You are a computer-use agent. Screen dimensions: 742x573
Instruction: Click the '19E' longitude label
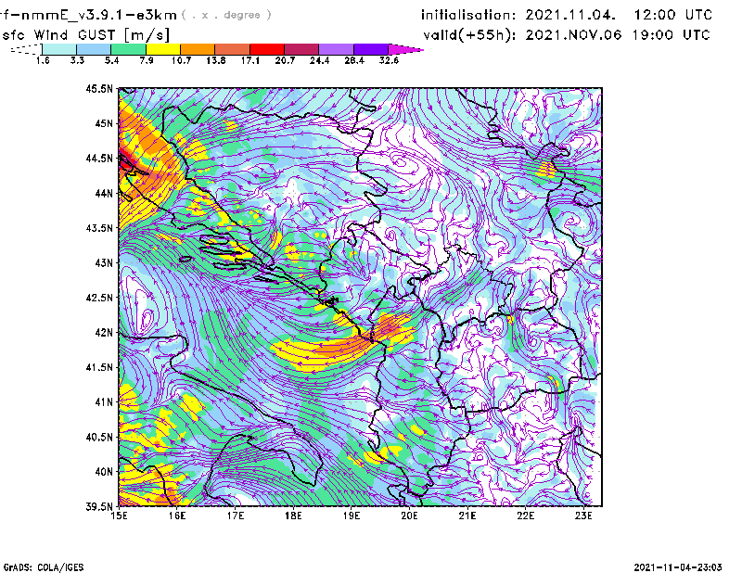tap(352, 516)
